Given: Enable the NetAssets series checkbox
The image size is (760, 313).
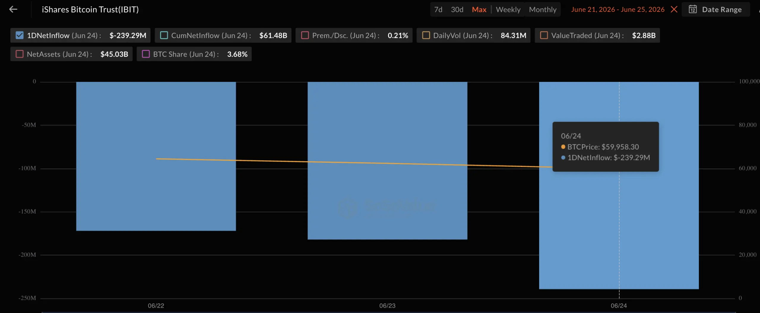Looking at the screenshot, I should [x=20, y=54].
